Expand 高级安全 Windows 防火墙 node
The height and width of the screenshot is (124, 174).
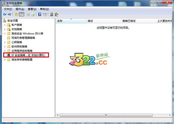tap(5, 34)
